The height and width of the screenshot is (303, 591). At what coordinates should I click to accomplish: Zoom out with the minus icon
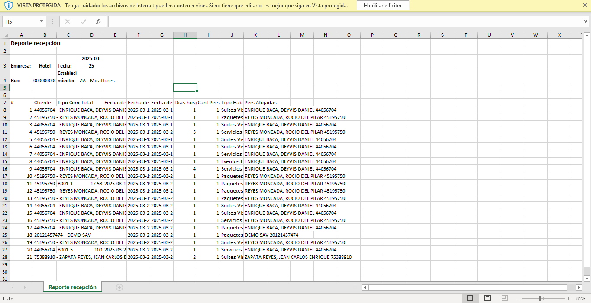pyautogui.click(x=518, y=298)
